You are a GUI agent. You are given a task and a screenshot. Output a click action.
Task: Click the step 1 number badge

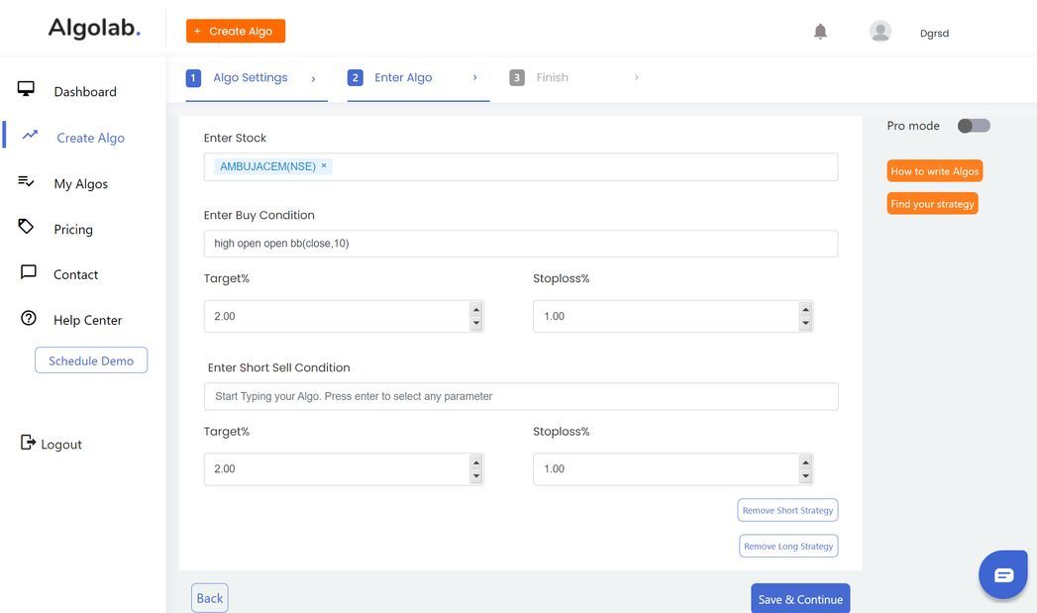tap(193, 78)
